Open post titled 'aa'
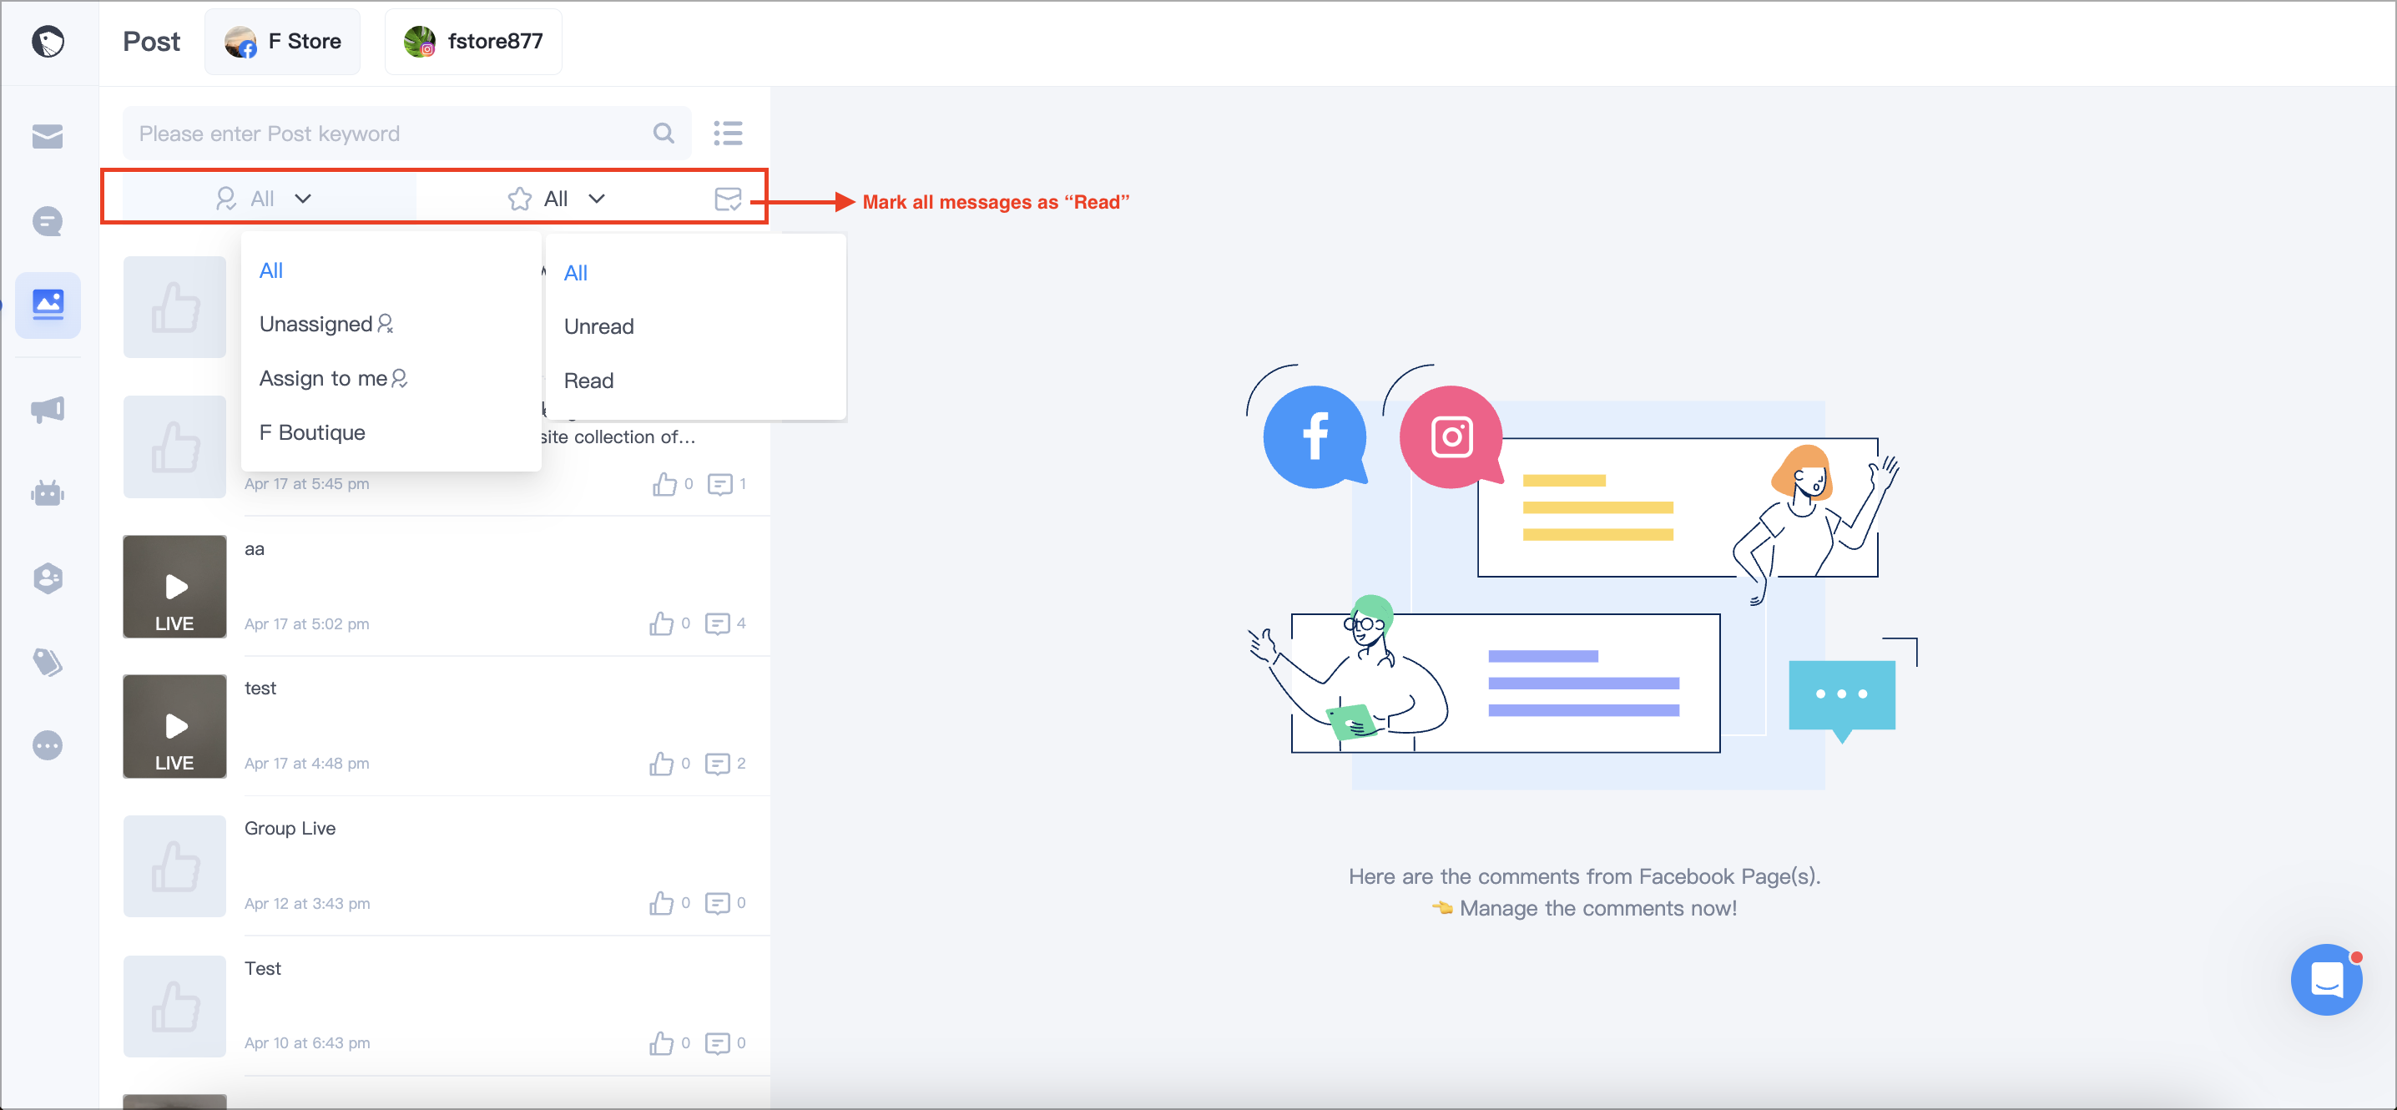The height and width of the screenshot is (1110, 2397). tap(254, 549)
